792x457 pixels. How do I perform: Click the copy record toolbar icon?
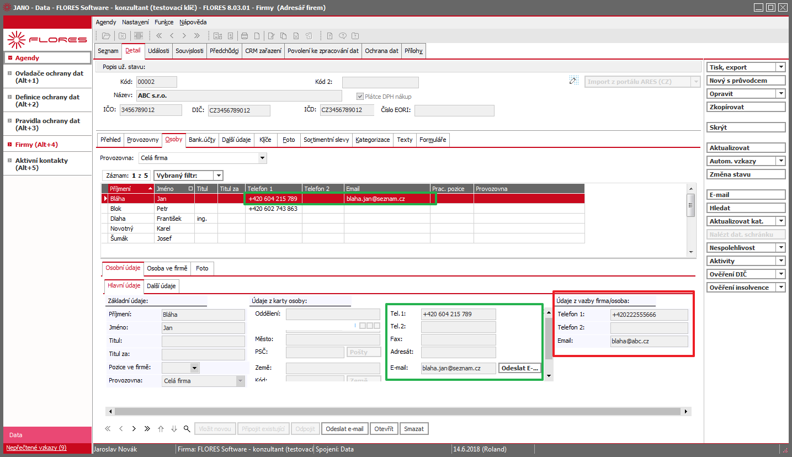pos(283,36)
